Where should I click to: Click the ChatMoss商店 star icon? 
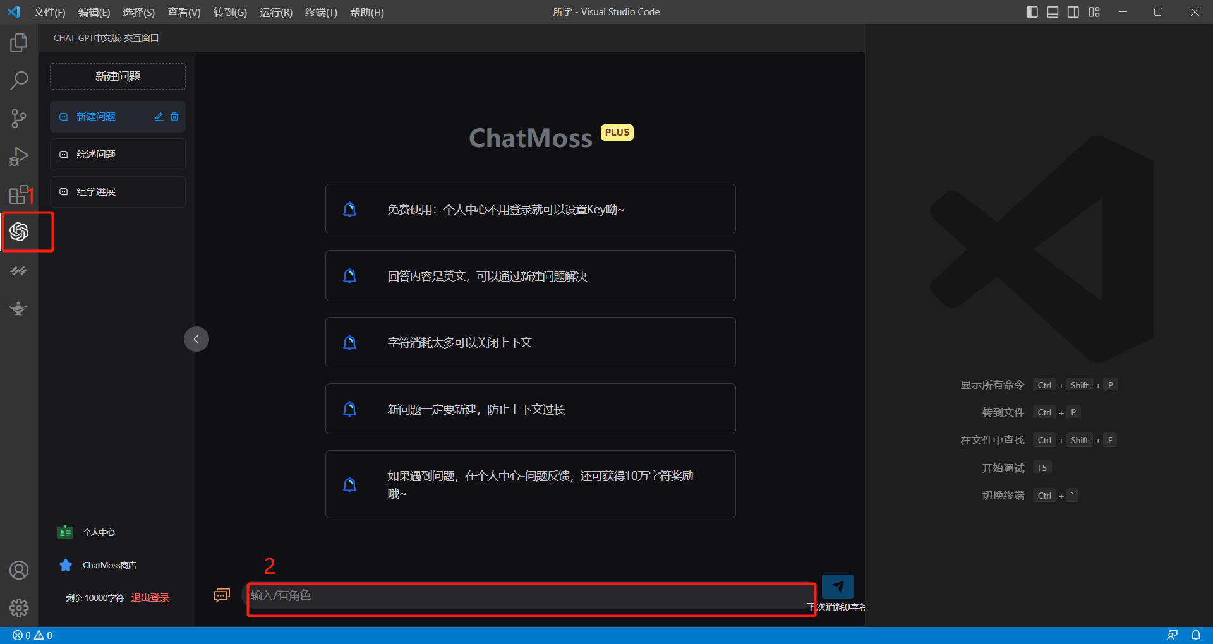coord(66,565)
